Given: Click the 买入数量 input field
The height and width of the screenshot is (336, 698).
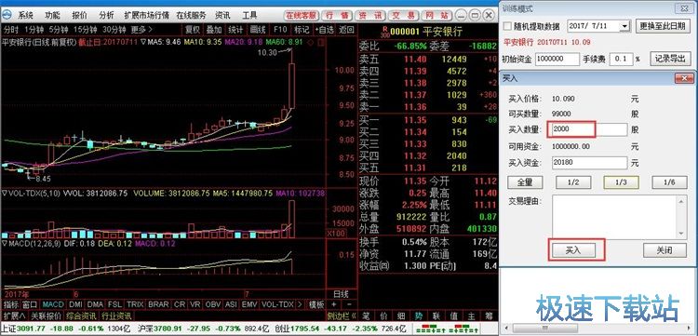Looking at the screenshot, I should point(589,130).
